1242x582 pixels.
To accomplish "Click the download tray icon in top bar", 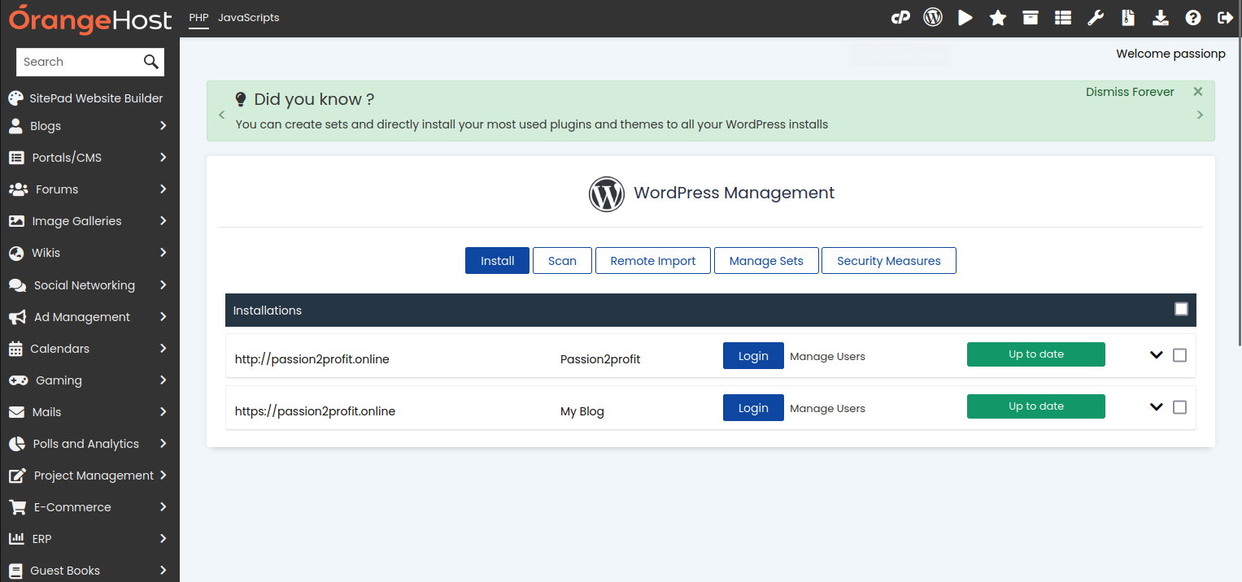I will [1161, 18].
